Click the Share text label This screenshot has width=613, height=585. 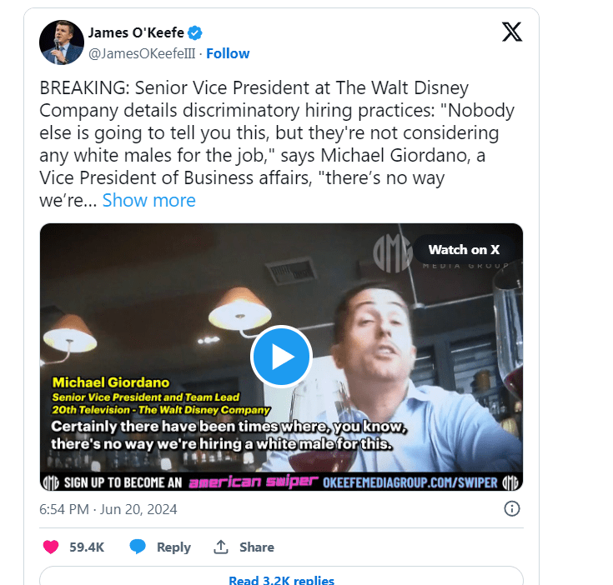[x=256, y=547]
